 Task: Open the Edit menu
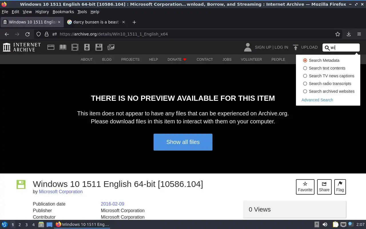point(15,12)
